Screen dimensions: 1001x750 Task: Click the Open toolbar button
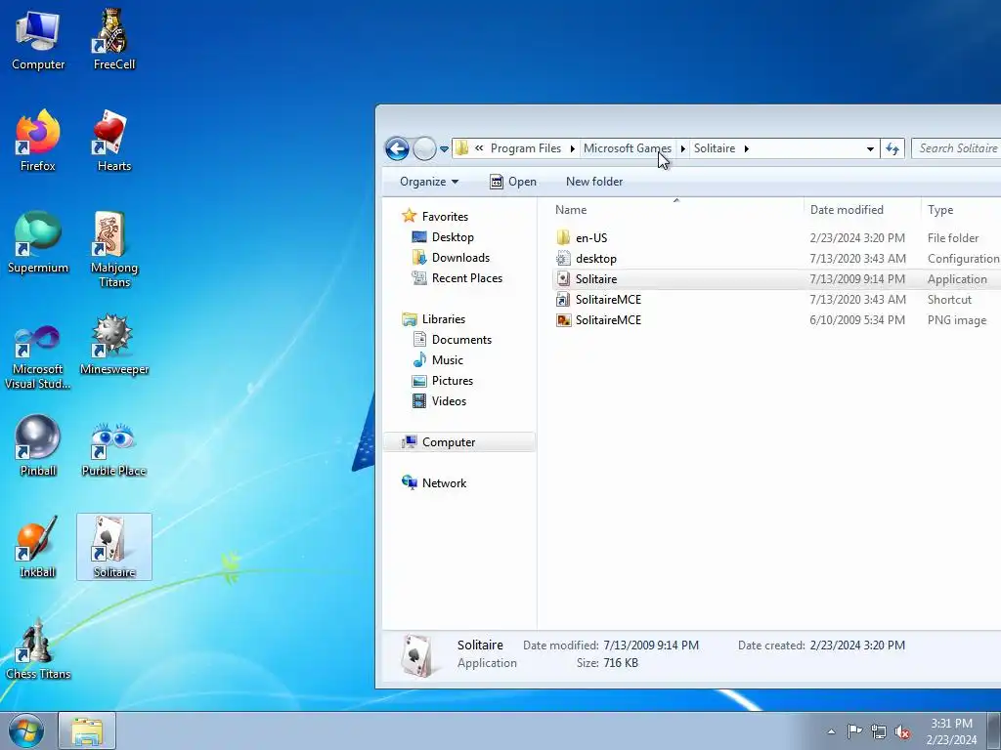coord(513,182)
